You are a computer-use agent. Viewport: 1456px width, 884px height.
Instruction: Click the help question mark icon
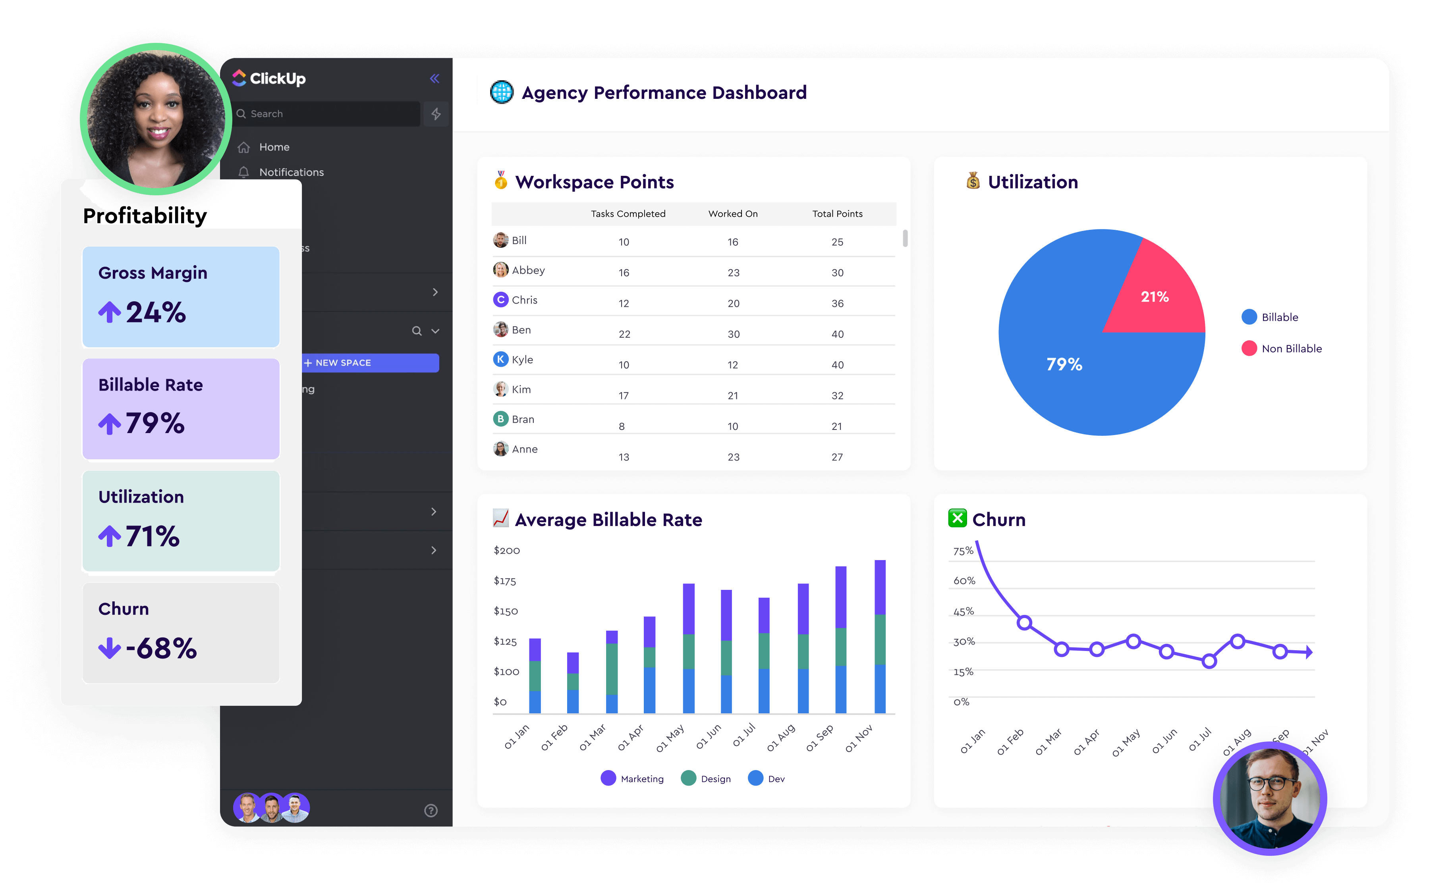click(x=431, y=810)
